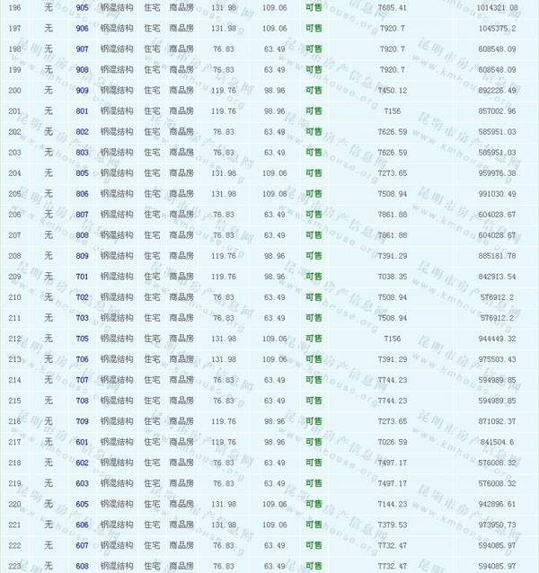Open room 906 details link
The height and width of the screenshot is (573, 539).
point(83,28)
